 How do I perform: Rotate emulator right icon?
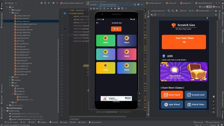(x=104, y=8)
